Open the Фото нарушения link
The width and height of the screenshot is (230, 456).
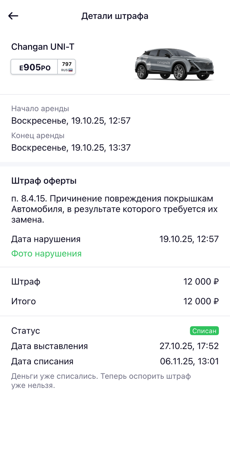46,253
